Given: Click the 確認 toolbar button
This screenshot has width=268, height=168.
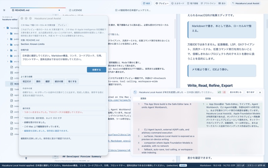Looking at the screenshot, I should [146, 3].
